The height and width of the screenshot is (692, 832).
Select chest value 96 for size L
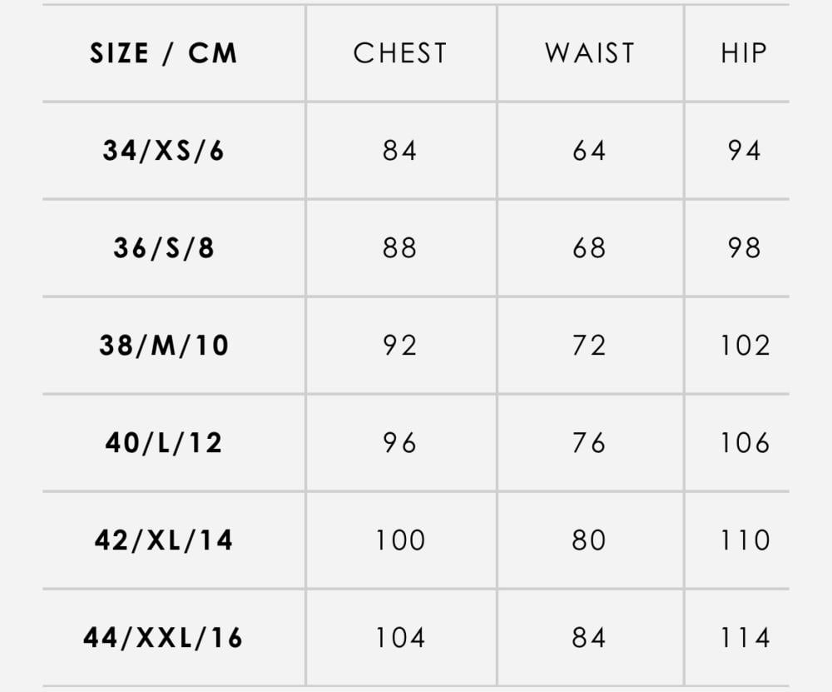point(400,442)
